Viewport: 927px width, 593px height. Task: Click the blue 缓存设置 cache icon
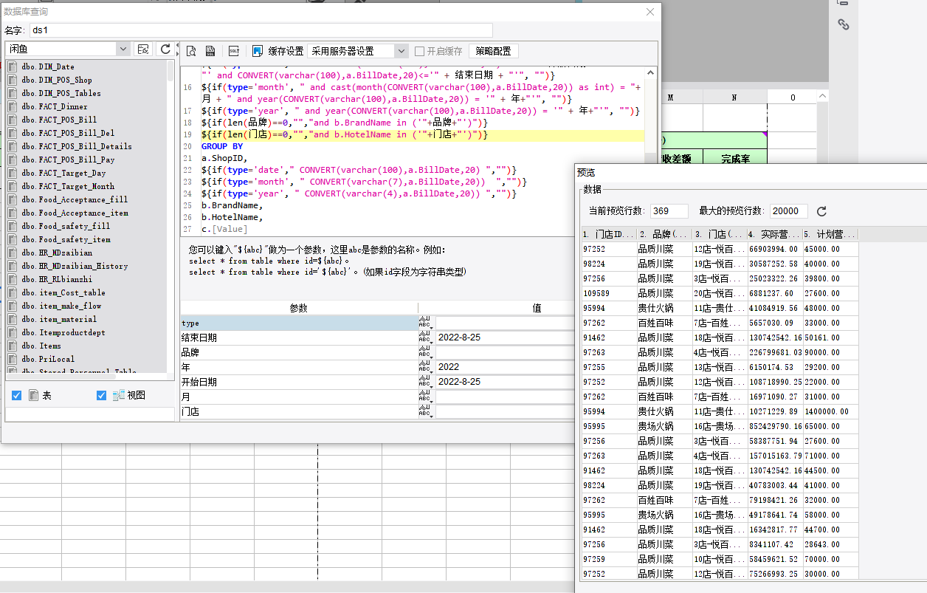tap(258, 51)
